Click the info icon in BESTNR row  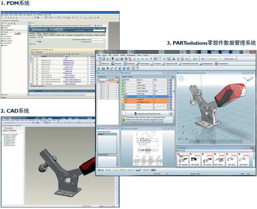[170, 80]
